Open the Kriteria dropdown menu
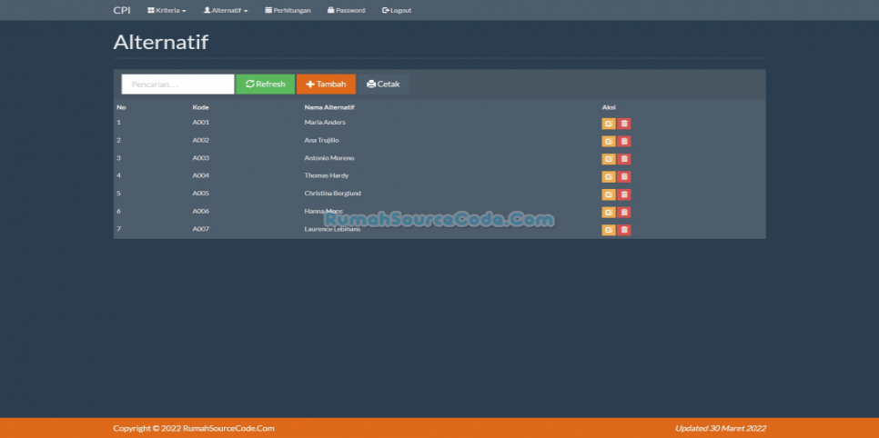Image resolution: width=879 pixels, height=438 pixels. [167, 10]
